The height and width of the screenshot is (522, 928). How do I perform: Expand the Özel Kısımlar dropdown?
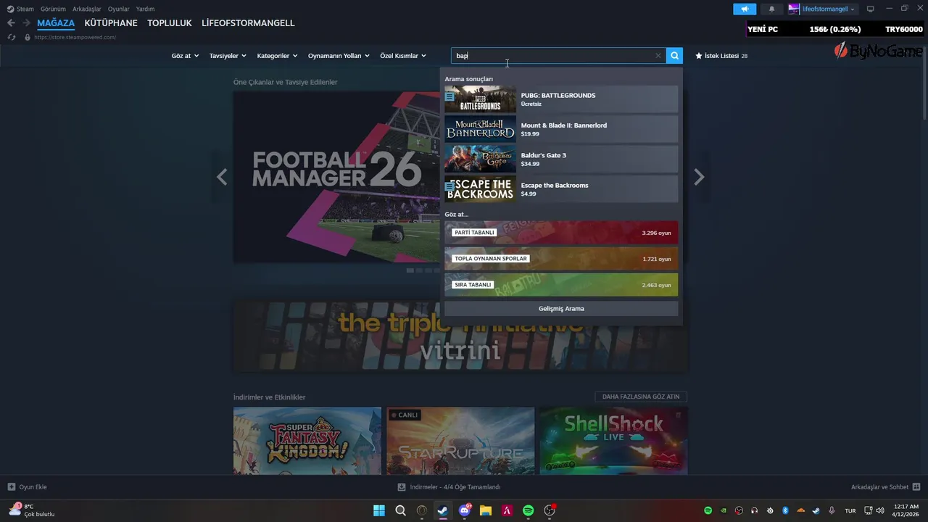[x=403, y=56]
